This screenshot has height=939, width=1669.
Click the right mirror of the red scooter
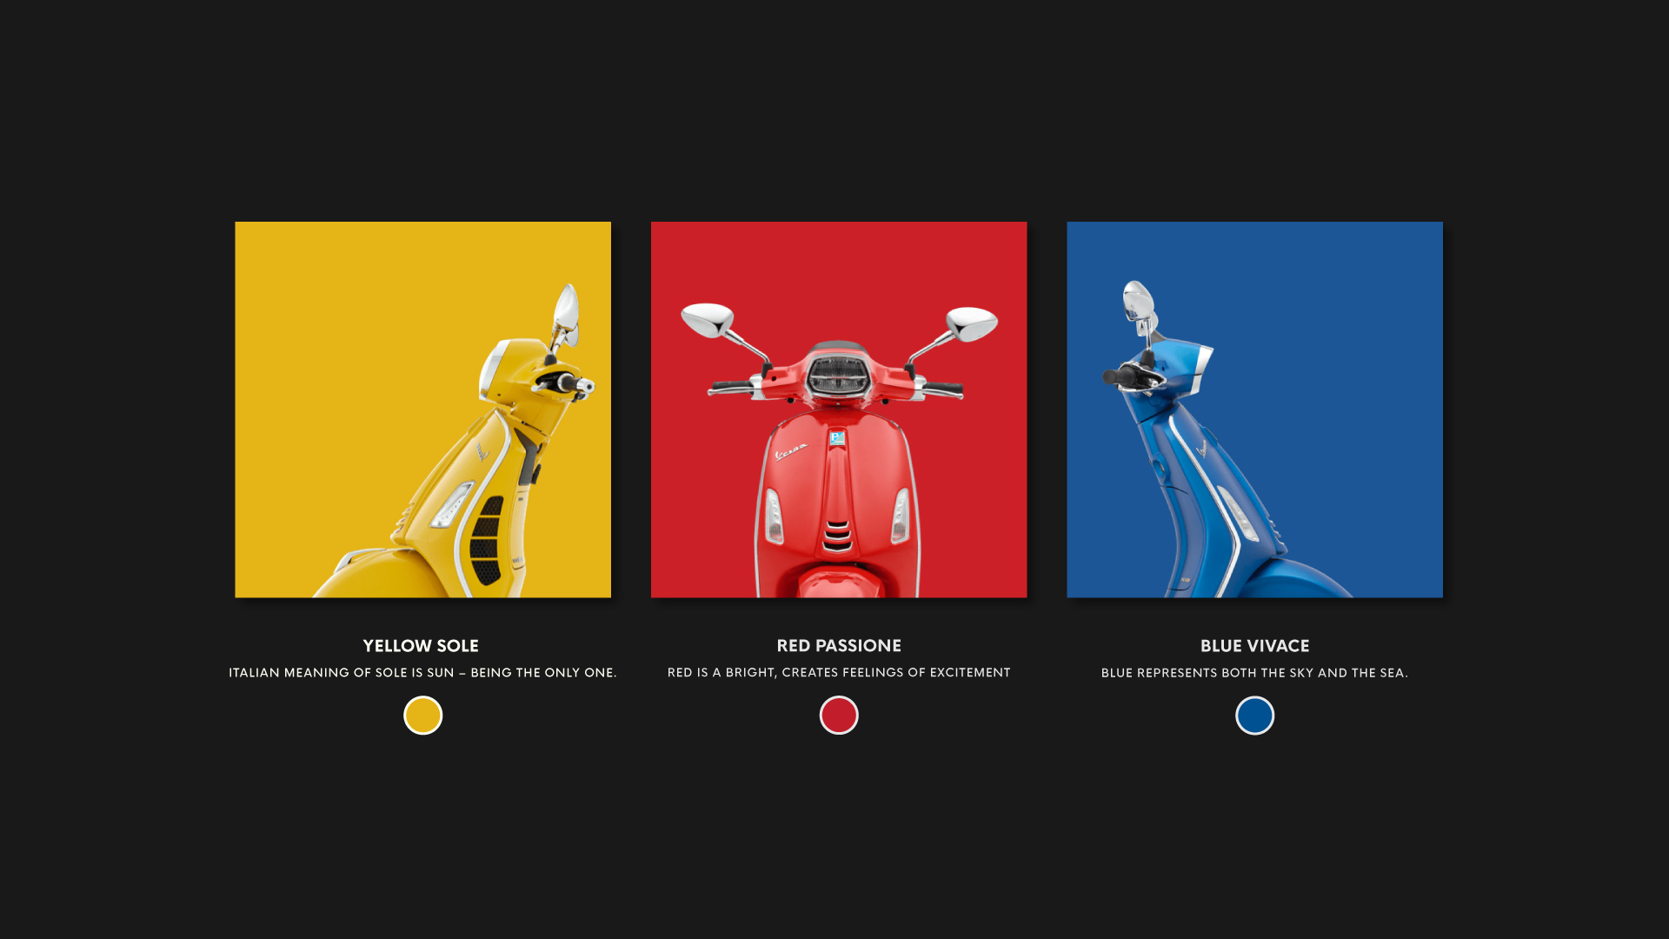coord(971,323)
